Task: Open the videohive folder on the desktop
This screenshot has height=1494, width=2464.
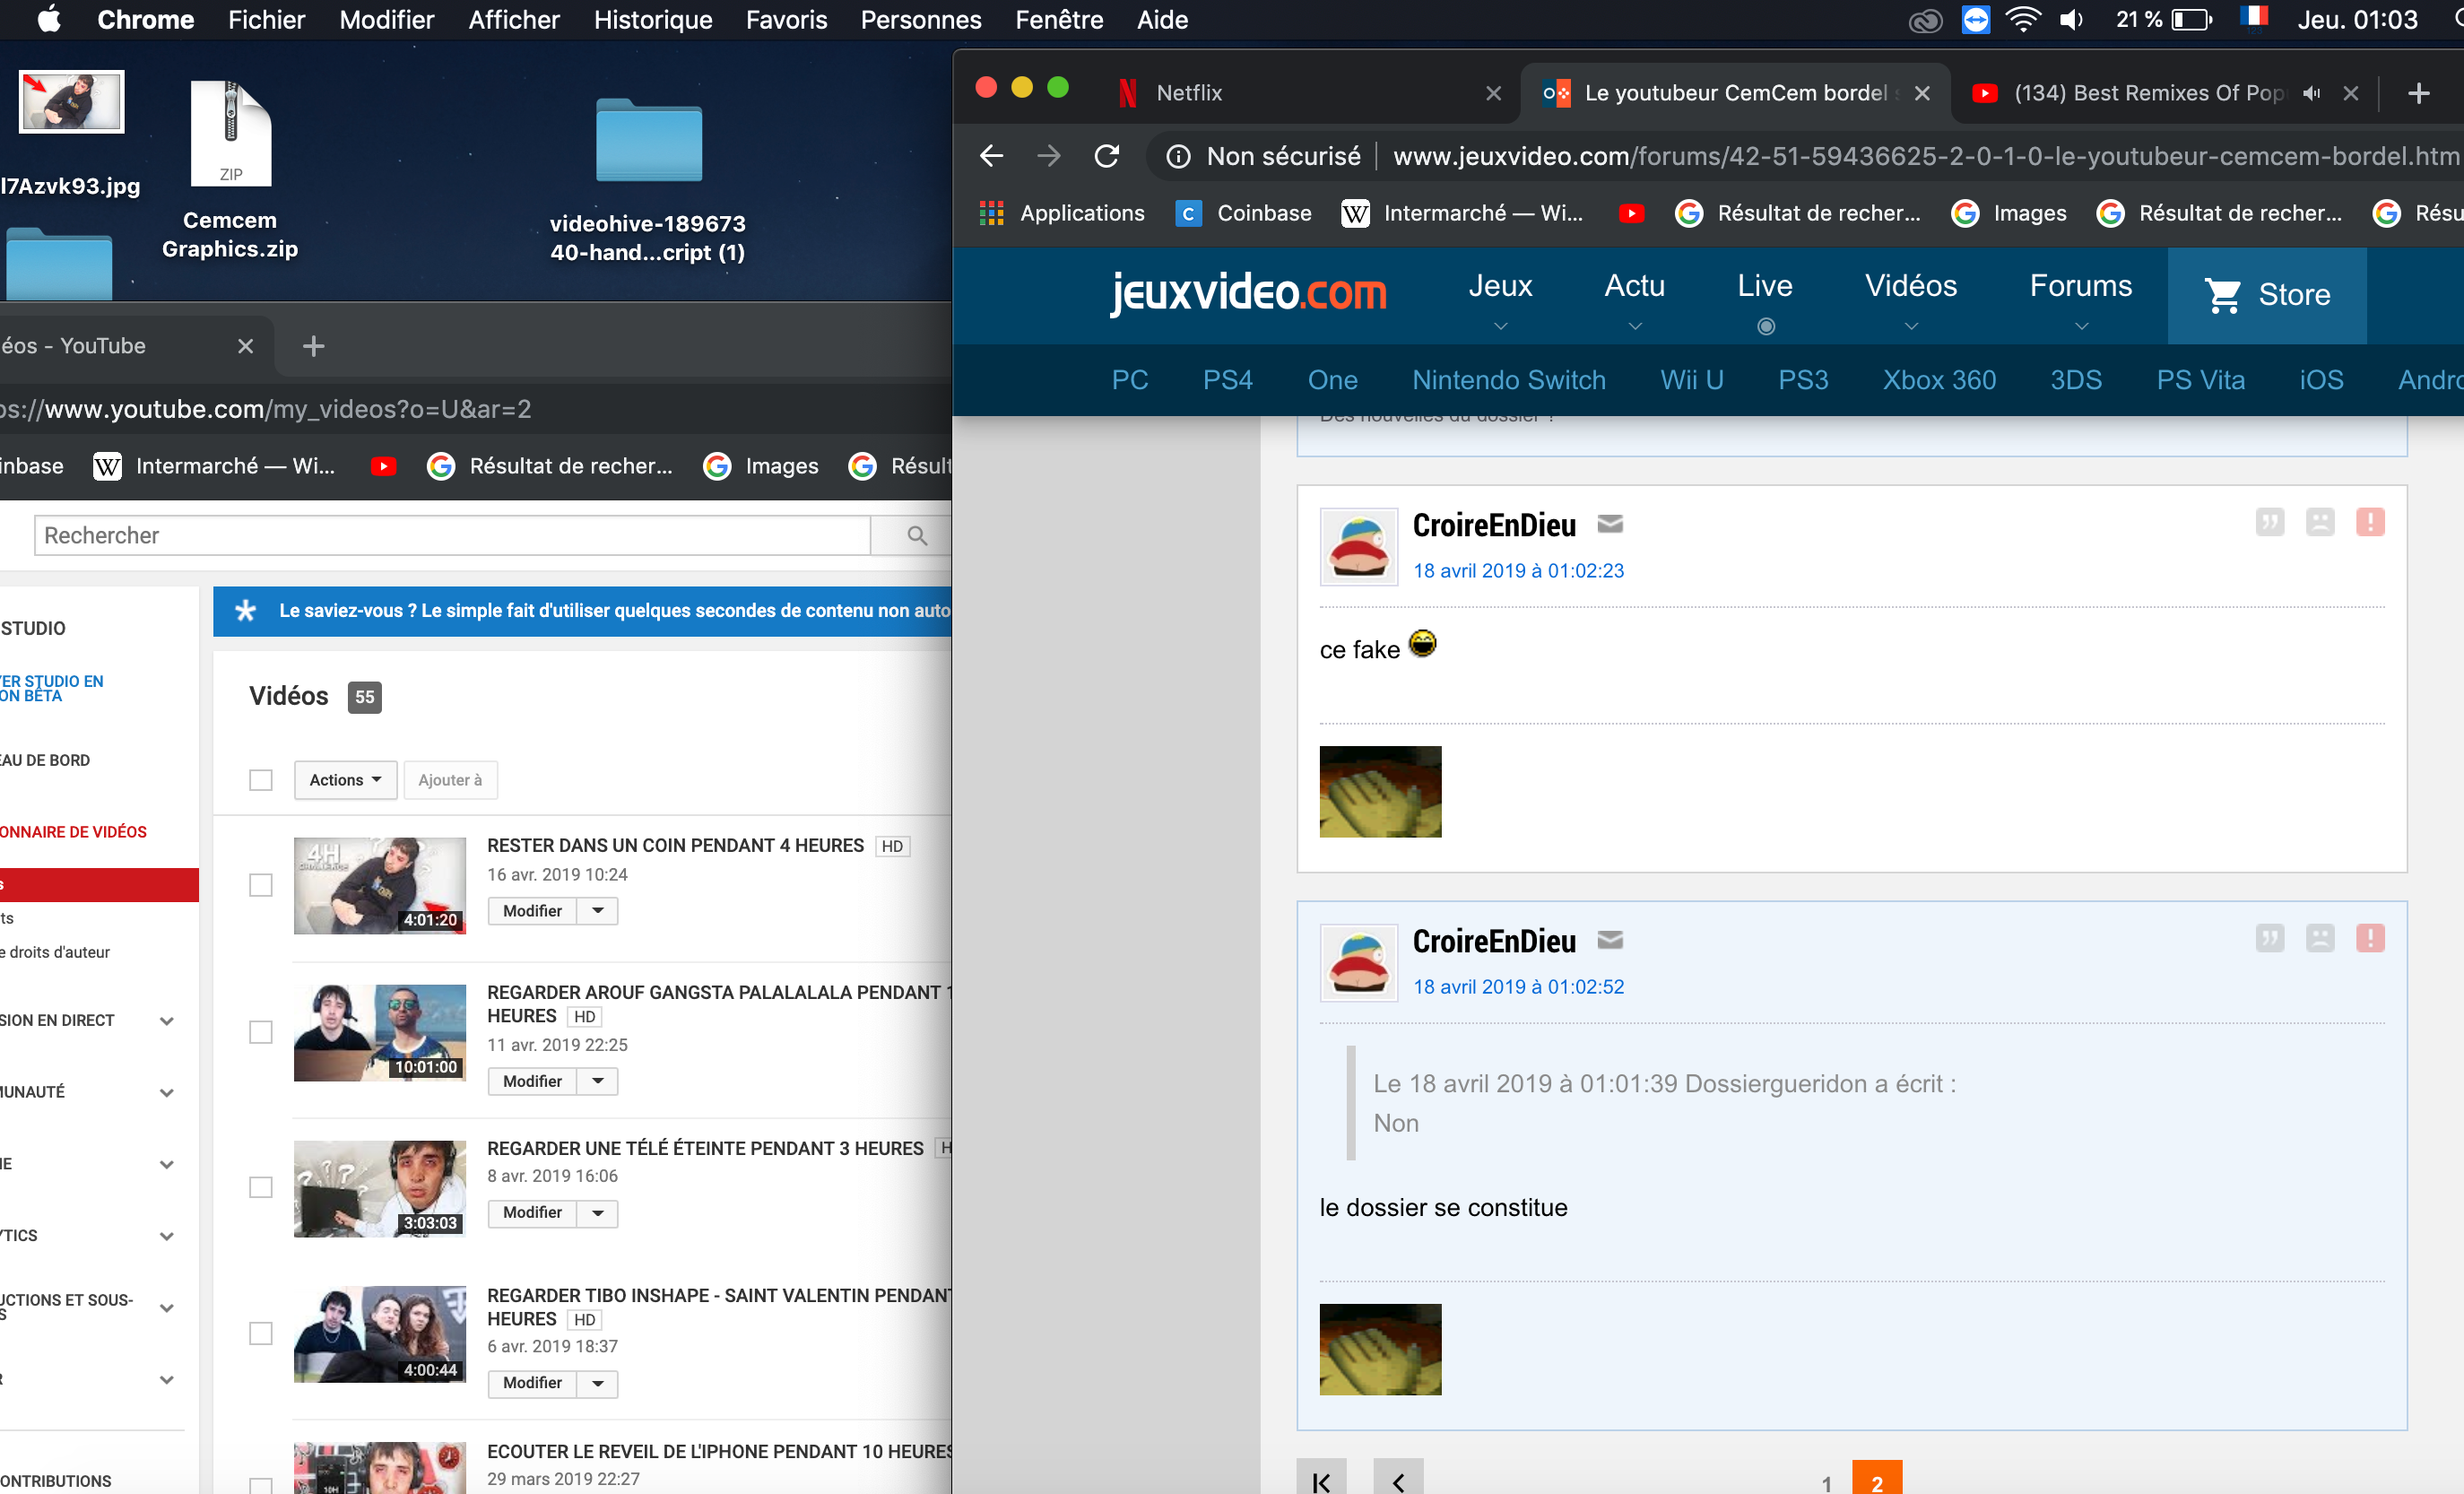Action: pyautogui.click(x=648, y=140)
